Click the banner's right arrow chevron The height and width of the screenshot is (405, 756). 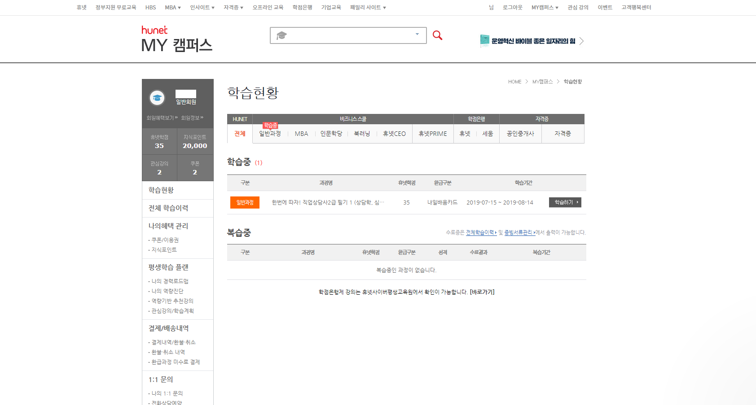coord(582,41)
